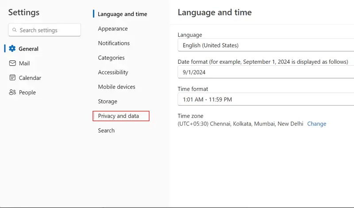
Task: Click the Mail envelope icon
Action: tap(12, 63)
